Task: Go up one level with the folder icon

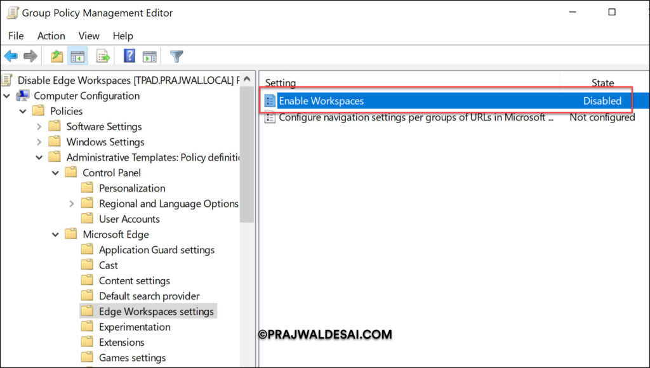Action: 56,56
